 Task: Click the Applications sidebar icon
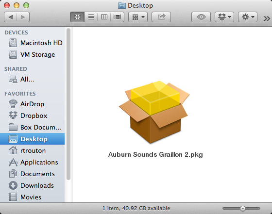click(13, 162)
